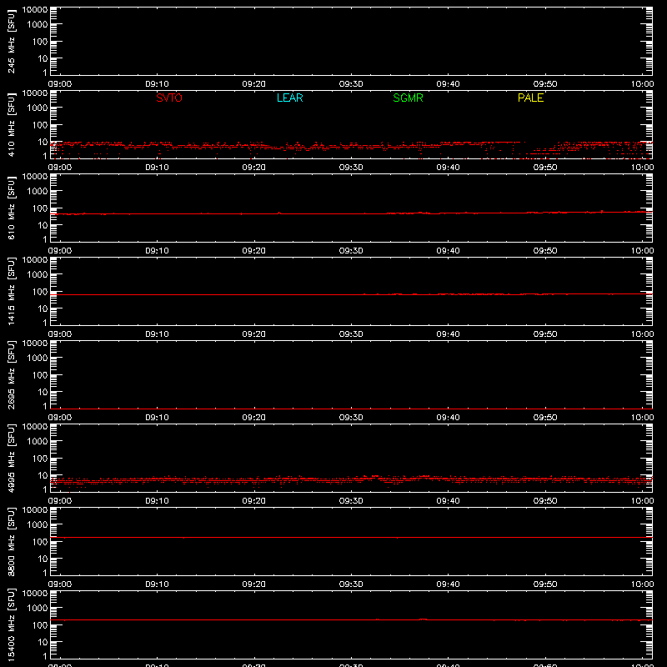
Task: Select the 410 MHz [SFU] axis title
Action: [x=11, y=124]
